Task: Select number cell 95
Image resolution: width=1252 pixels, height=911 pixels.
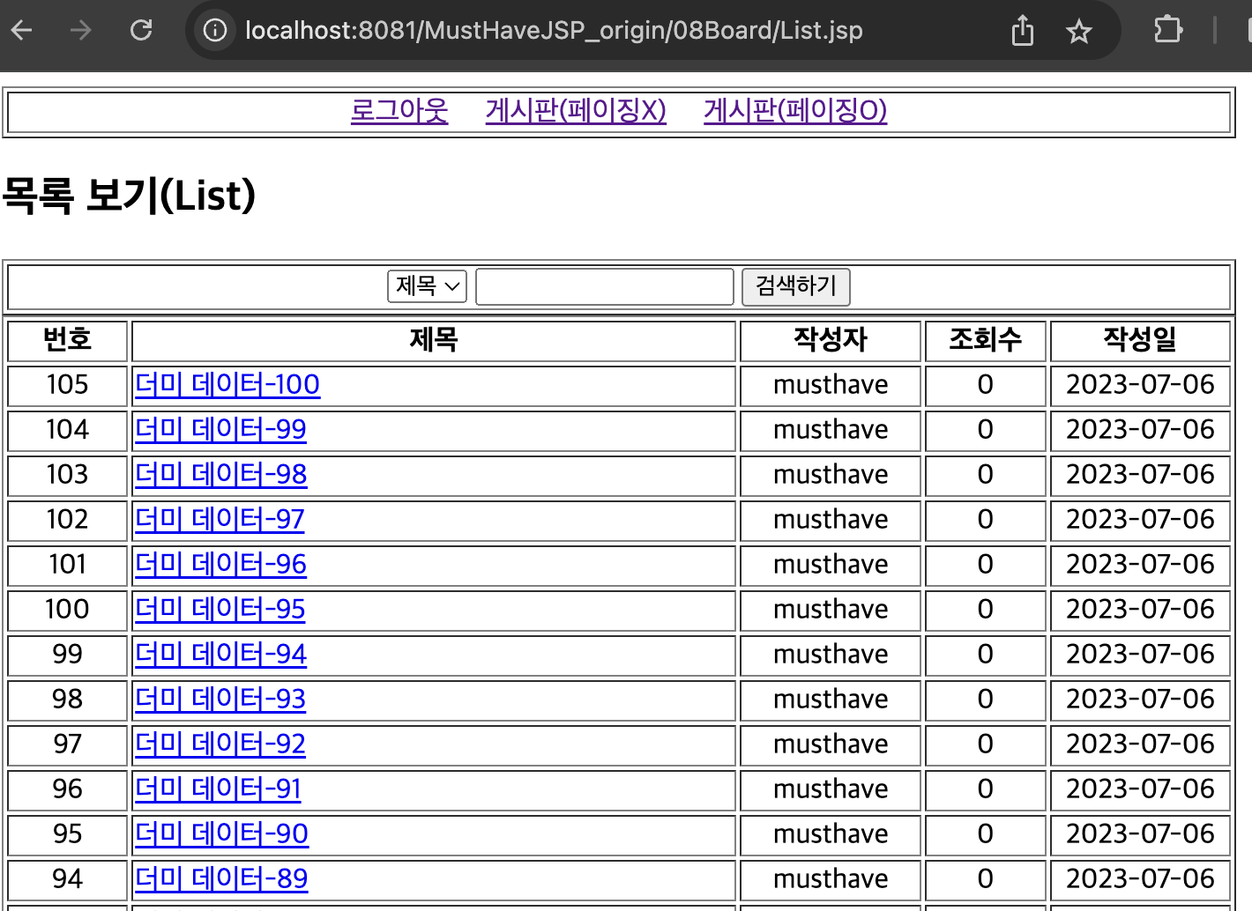Action: (x=68, y=834)
